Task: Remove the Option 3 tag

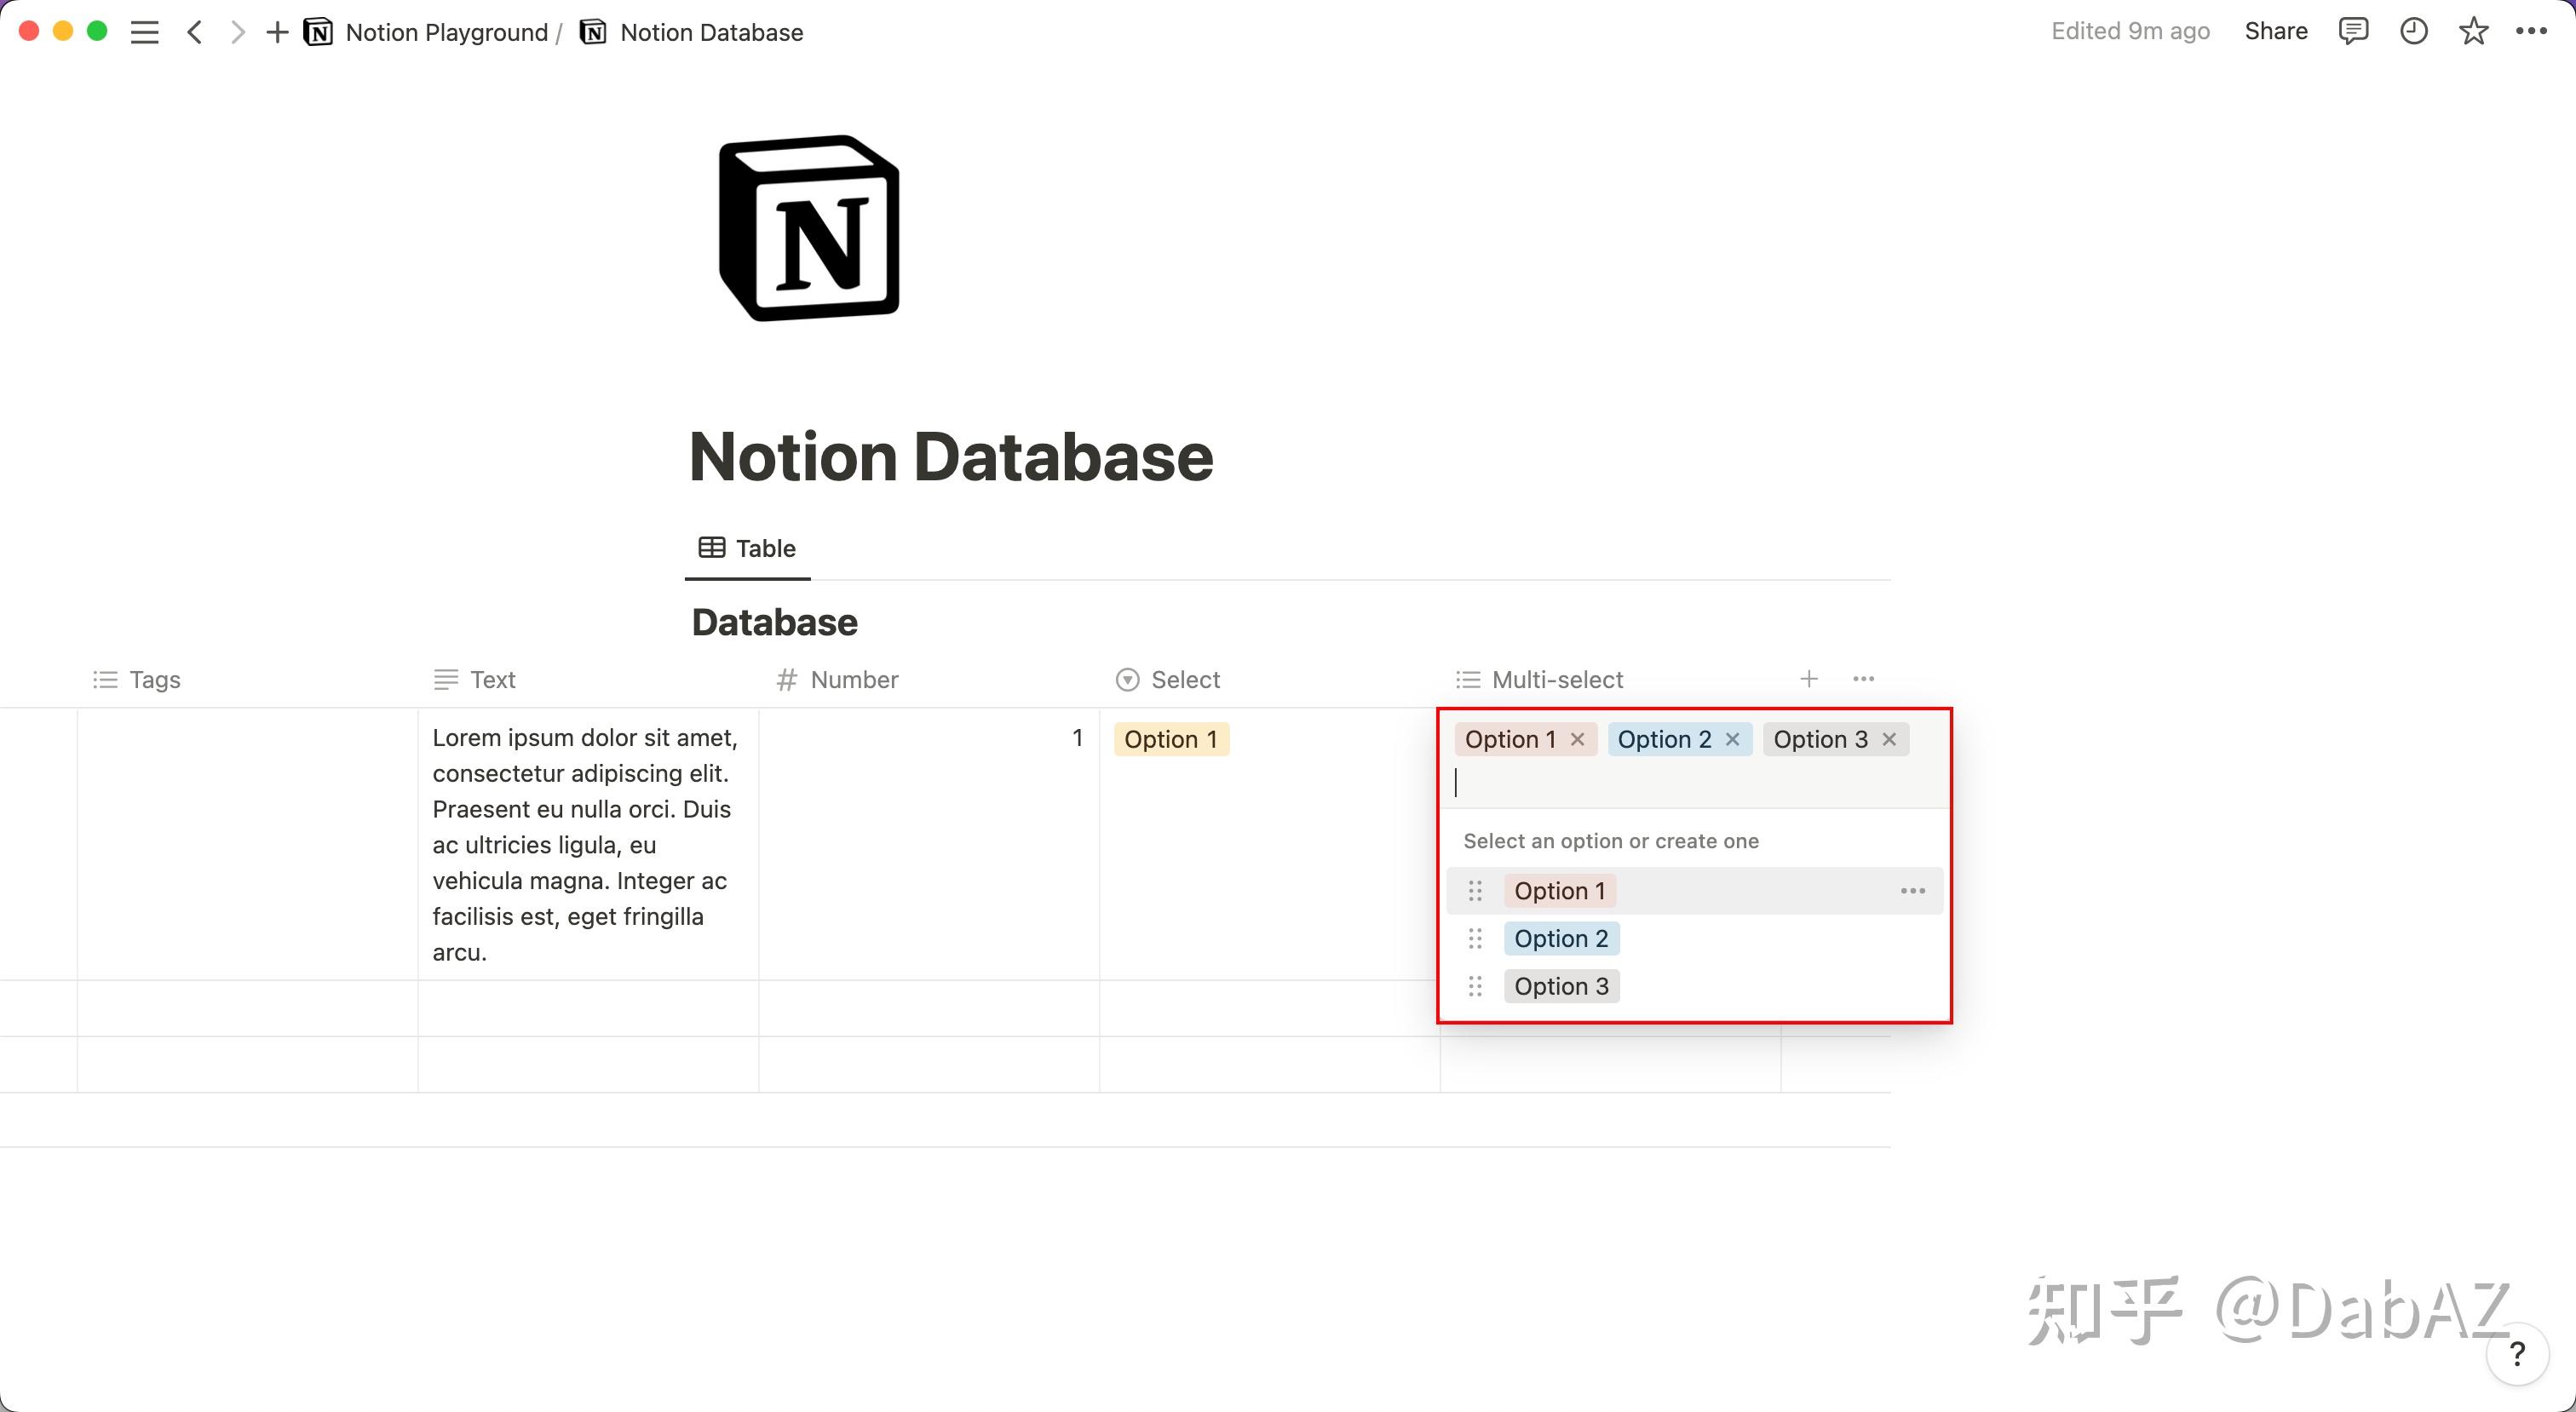Action: (x=1889, y=739)
